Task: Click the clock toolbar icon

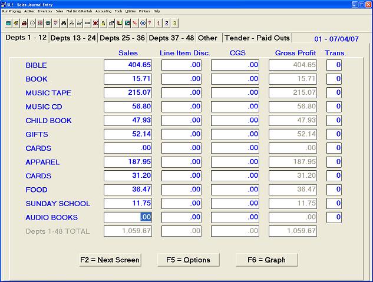Action: [32, 24]
